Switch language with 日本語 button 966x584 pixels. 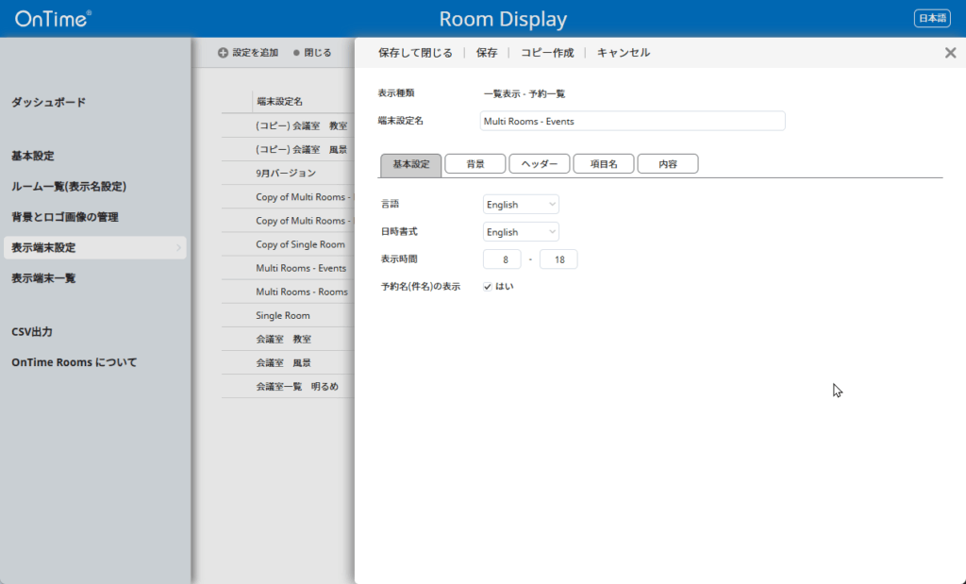[x=932, y=18]
